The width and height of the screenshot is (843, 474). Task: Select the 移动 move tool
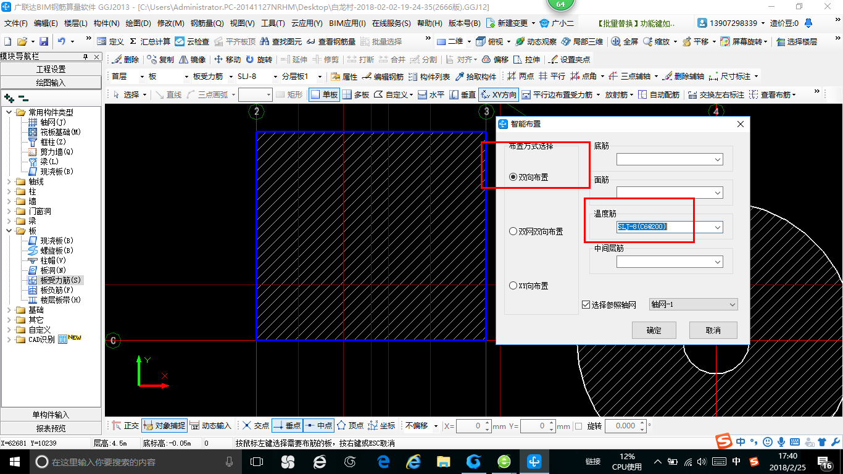[228, 60]
